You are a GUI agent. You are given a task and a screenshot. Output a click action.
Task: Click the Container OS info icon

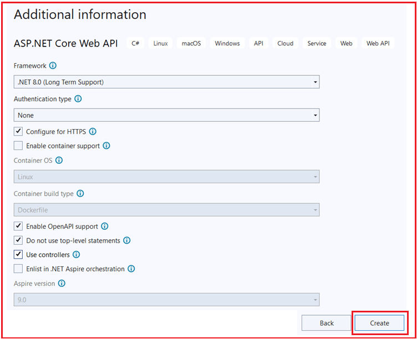[59, 160]
